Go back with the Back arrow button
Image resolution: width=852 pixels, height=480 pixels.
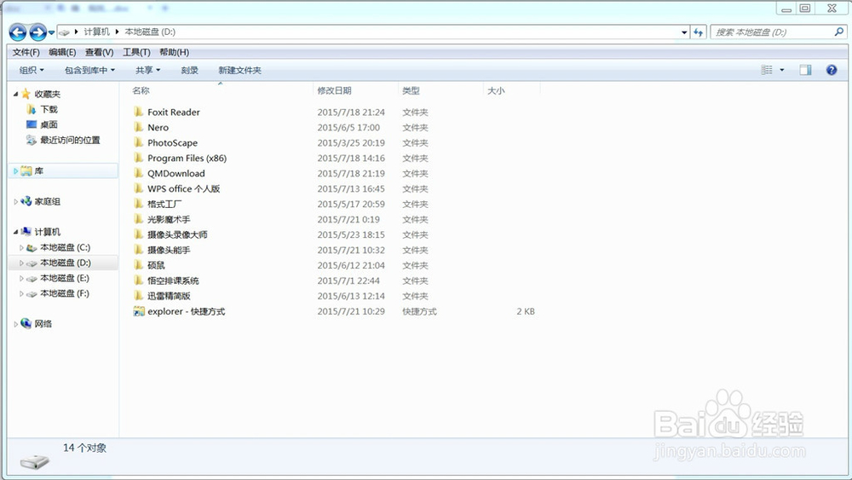pyautogui.click(x=18, y=32)
